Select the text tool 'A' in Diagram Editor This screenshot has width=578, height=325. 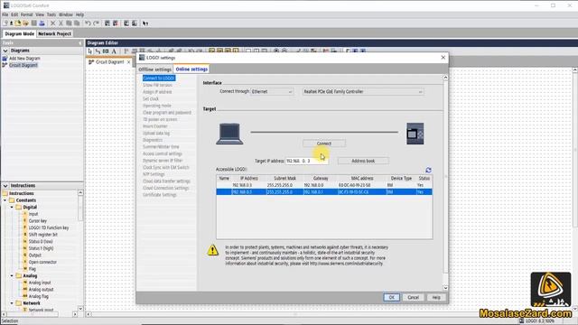pyautogui.click(x=114, y=51)
